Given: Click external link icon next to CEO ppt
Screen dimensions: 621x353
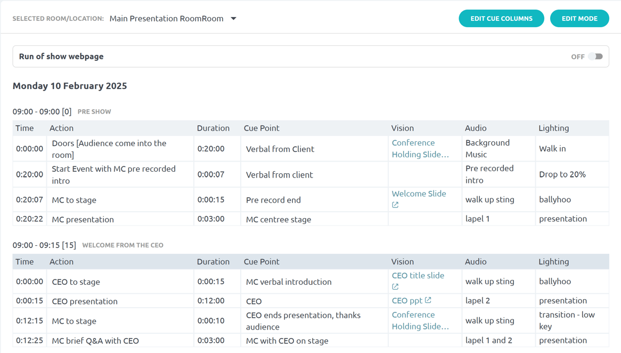Looking at the screenshot, I should (428, 300).
